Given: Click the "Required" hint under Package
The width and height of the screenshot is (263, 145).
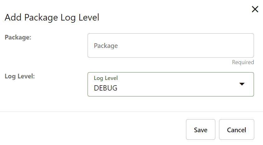Looking at the screenshot, I should coord(243,62).
